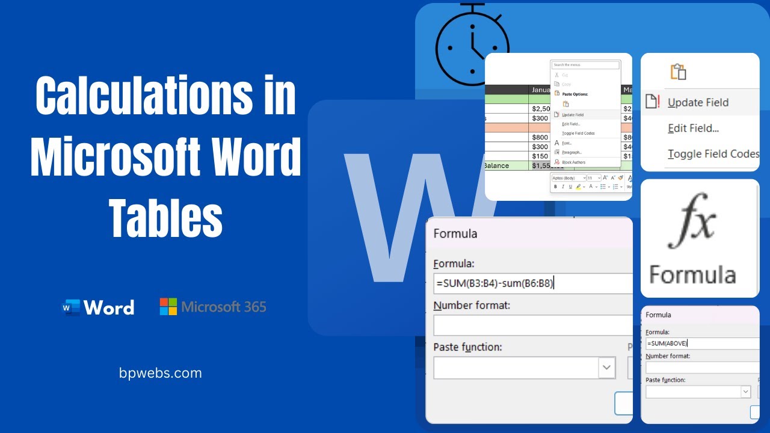This screenshot has height=433, width=770.
Task: Click the Copy icon in table context menu
Action: (556, 84)
